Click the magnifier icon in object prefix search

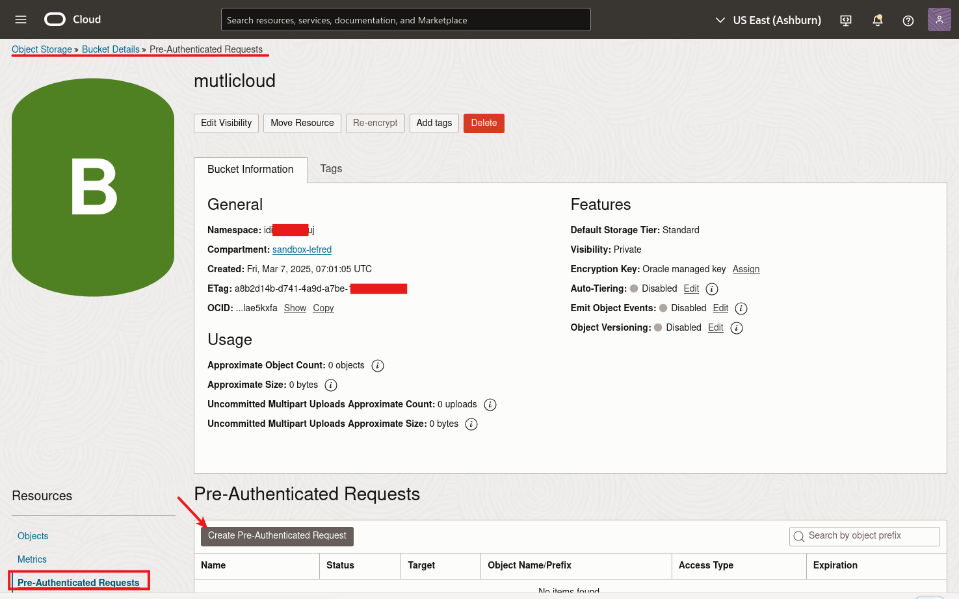coord(799,537)
